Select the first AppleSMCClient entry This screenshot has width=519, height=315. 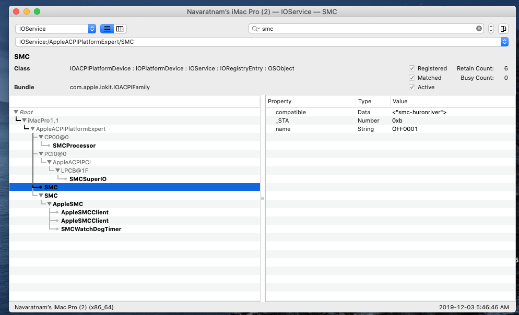click(x=85, y=212)
